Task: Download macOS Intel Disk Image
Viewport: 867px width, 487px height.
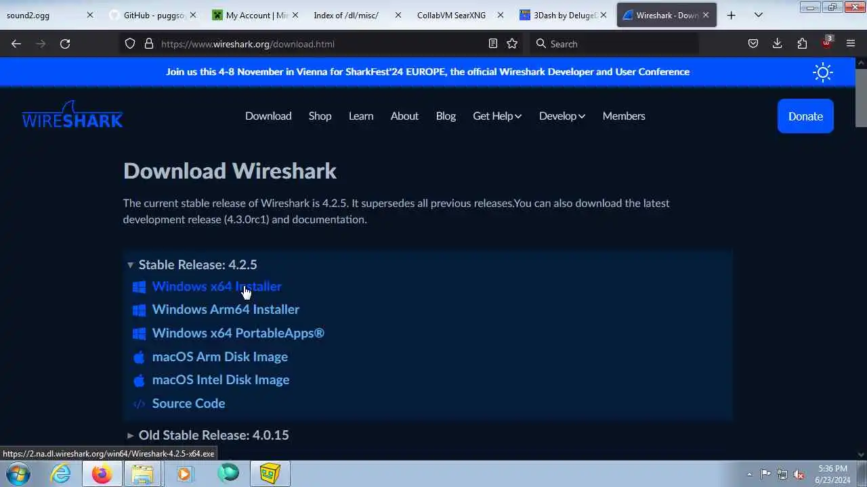Action: (x=221, y=380)
